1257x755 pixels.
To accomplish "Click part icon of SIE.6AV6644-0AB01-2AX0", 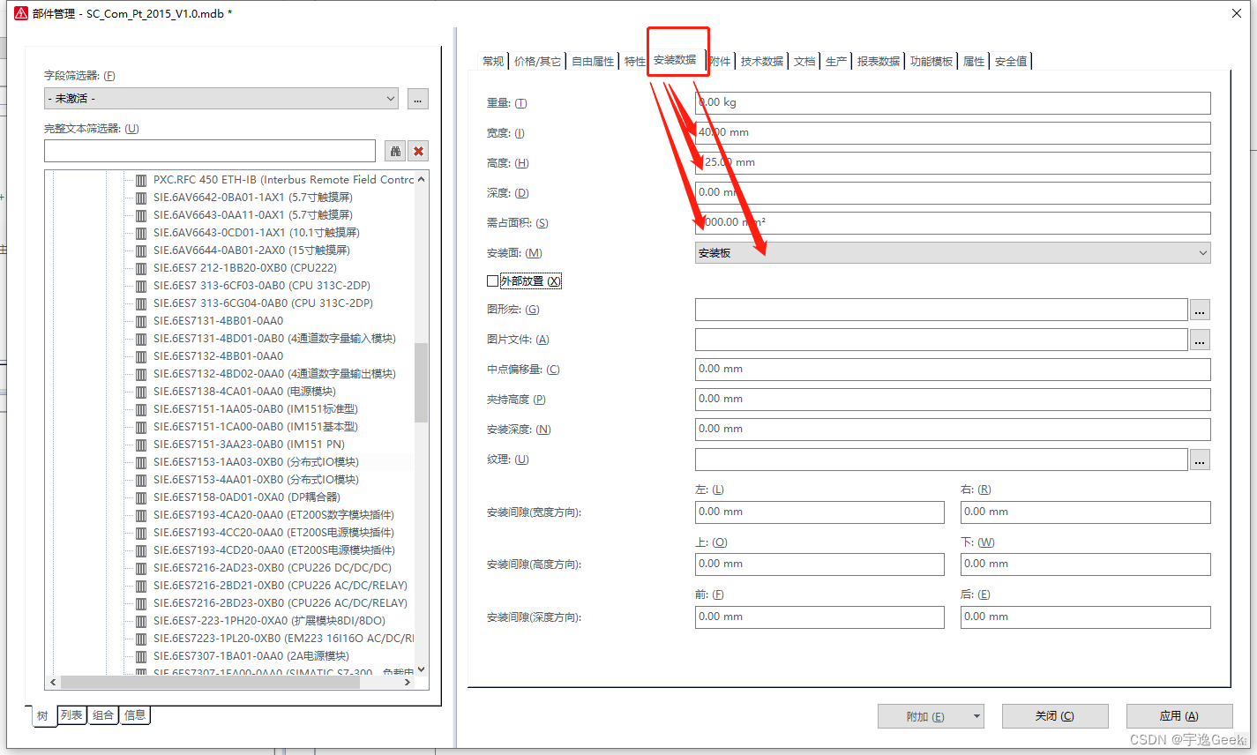I will point(141,250).
